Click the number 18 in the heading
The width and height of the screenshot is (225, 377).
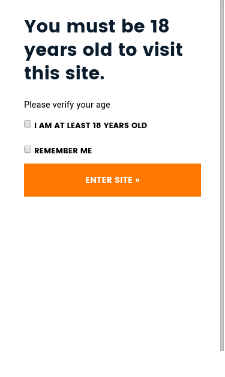[x=160, y=26]
